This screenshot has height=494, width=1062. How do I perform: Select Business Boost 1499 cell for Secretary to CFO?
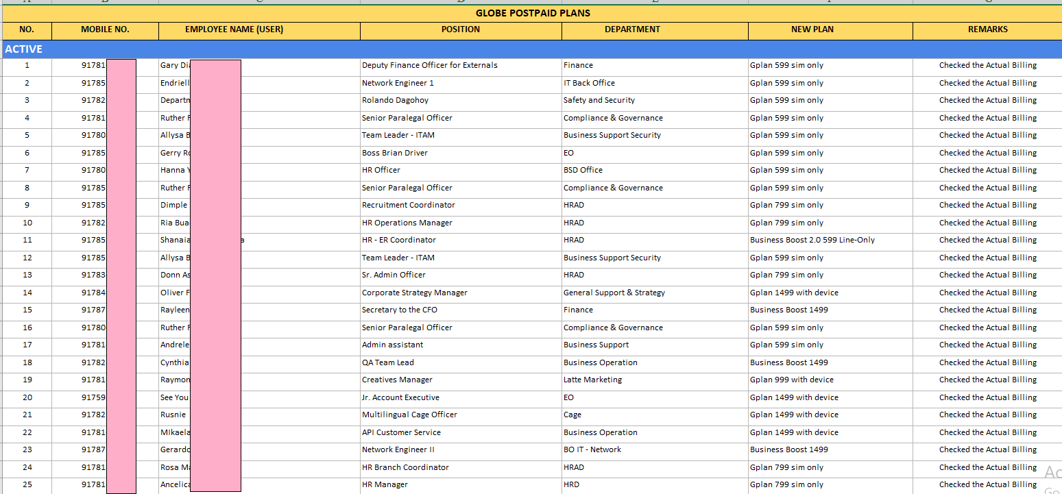click(x=830, y=310)
